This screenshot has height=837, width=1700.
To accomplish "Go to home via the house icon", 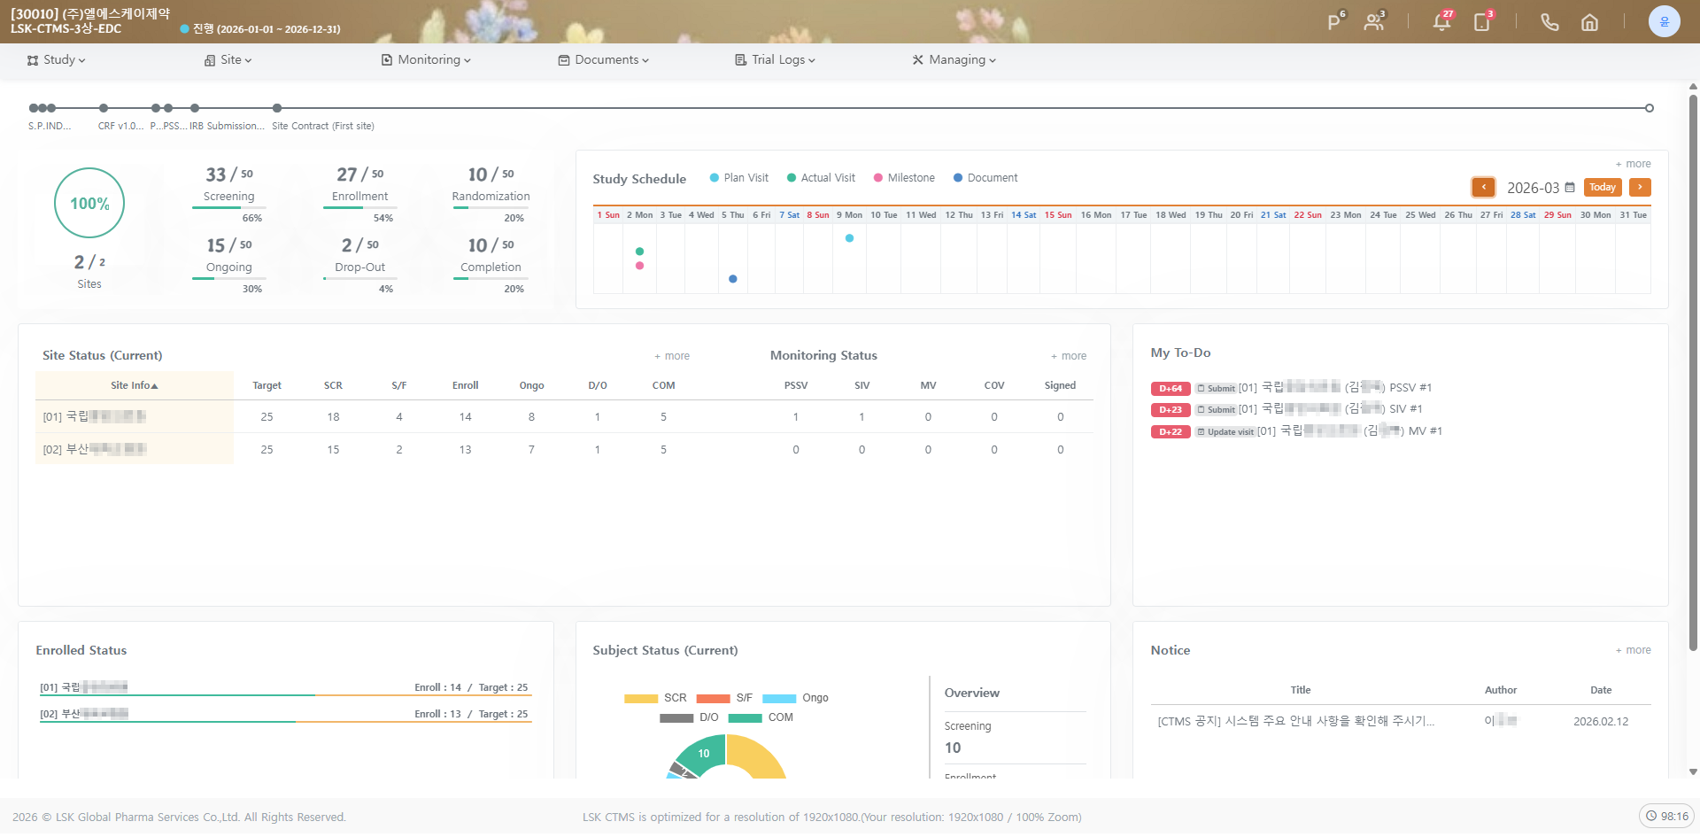I will click(x=1589, y=22).
